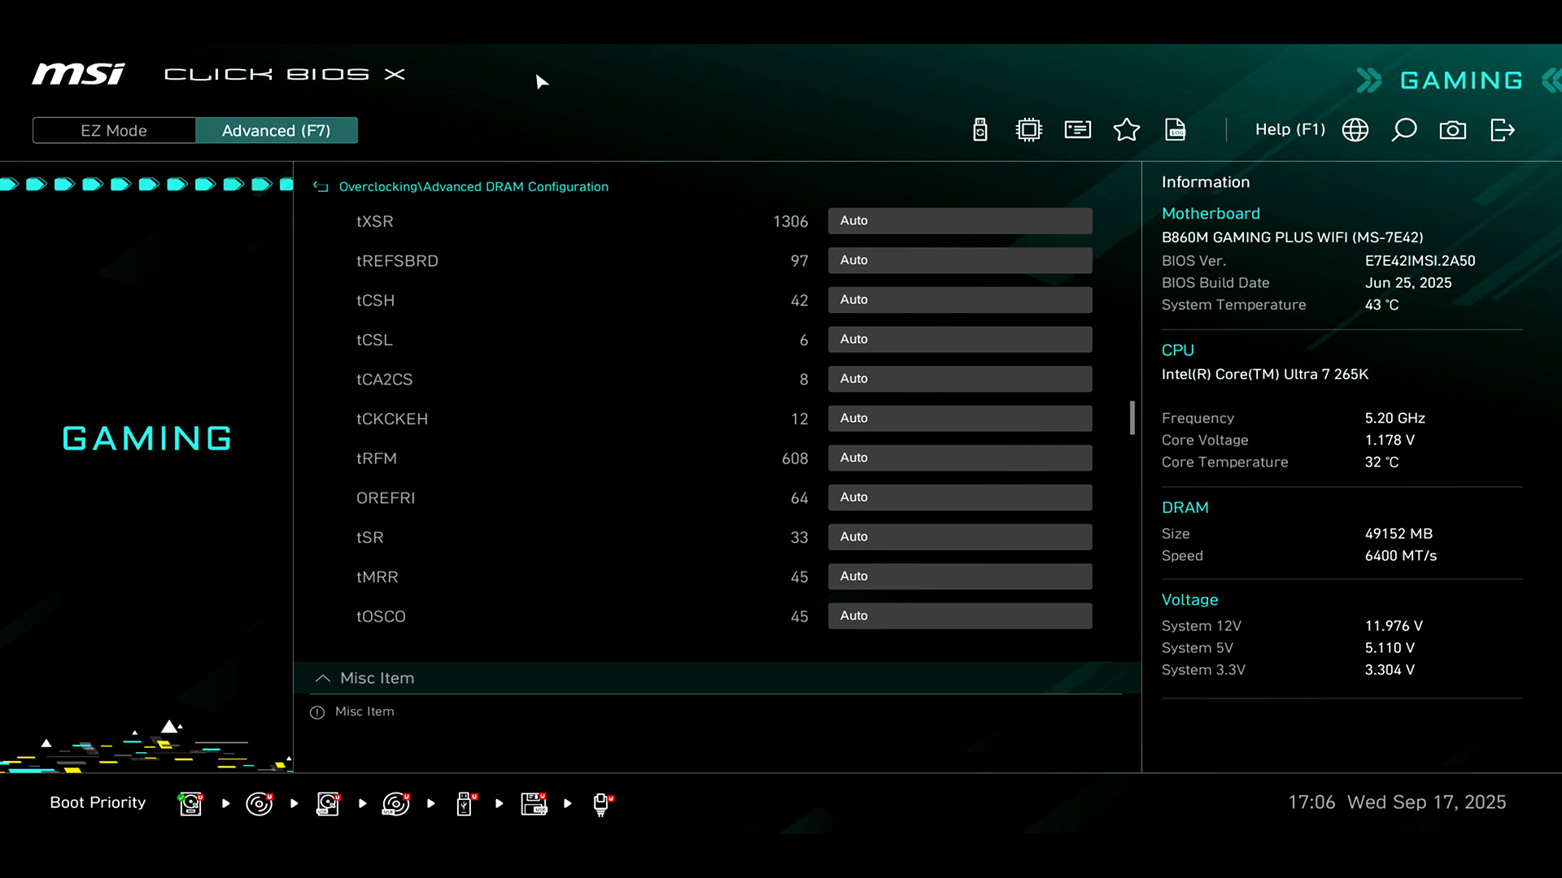Open the tXSR Auto dropdown
Screen dimensions: 1562x878
tap(959, 220)
